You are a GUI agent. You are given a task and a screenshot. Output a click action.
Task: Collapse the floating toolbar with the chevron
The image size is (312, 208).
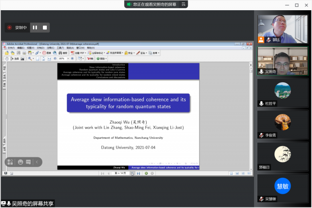(37, 162)
